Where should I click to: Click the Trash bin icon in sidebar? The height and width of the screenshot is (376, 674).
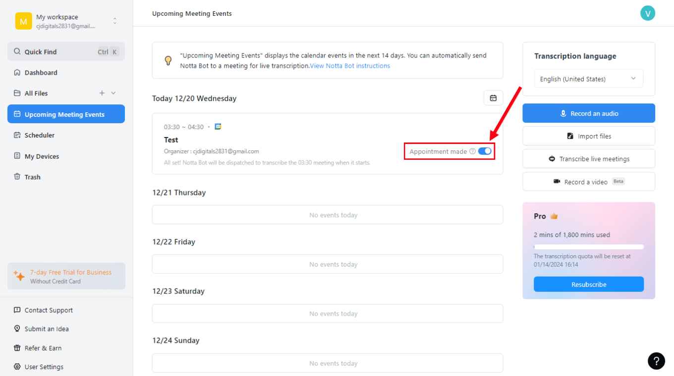pos(17,177)
